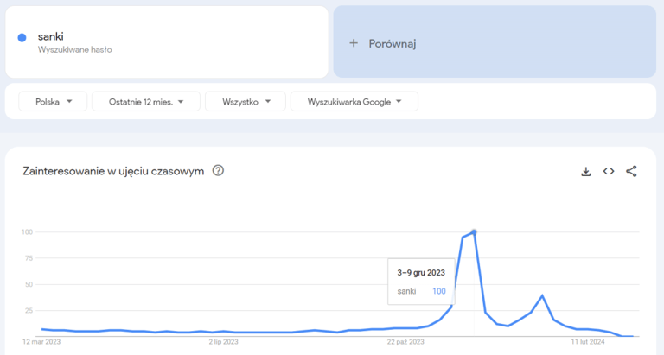Expand the Wyszukiwarka Google dropdown
Screen dimensions: 664x355
354,102
